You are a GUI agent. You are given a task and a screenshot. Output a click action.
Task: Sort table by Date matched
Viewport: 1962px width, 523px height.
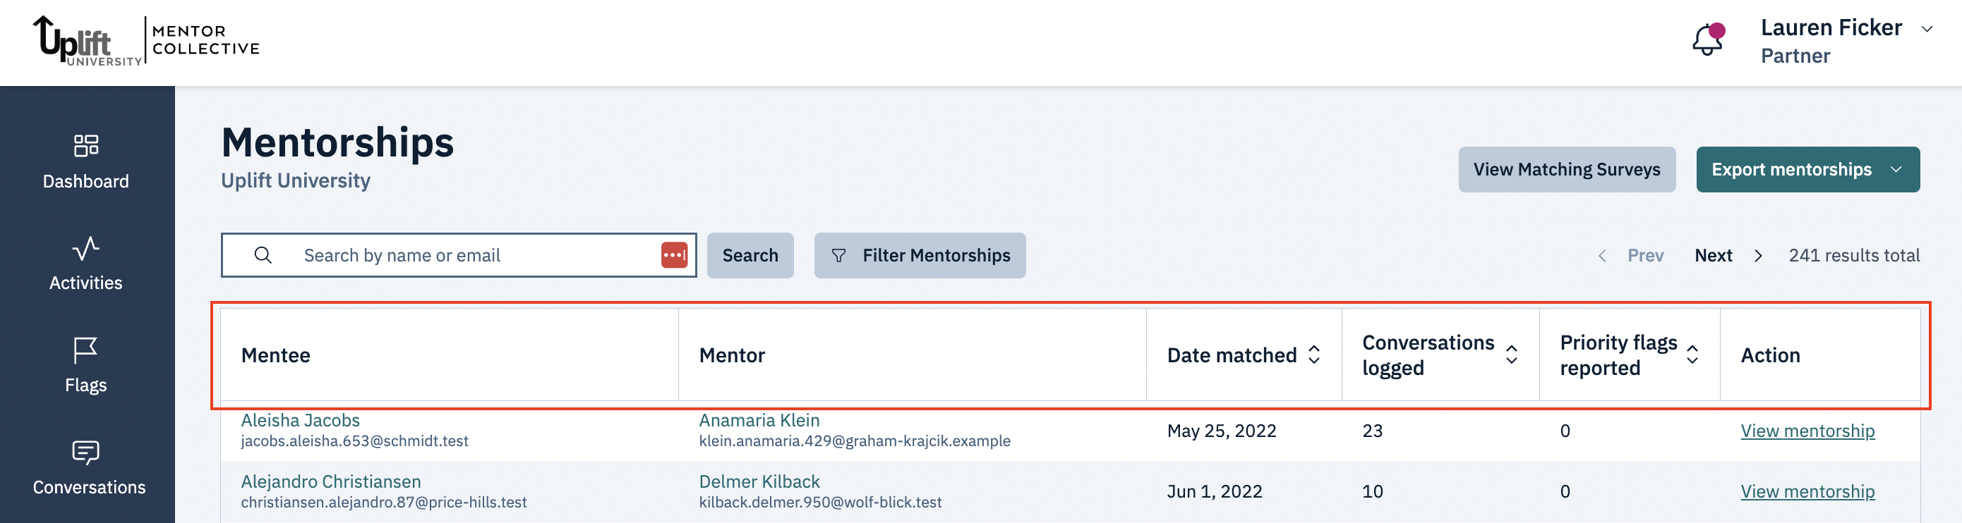click(1314, 355)
